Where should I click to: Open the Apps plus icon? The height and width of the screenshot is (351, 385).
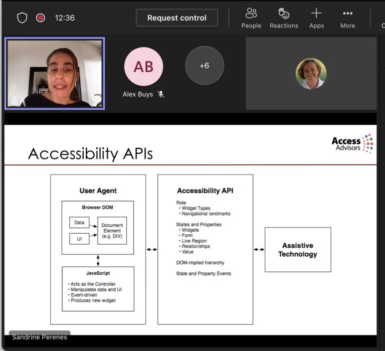point(316,18)
